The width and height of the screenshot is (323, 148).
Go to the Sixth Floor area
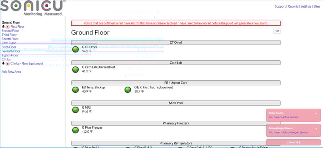9,47
